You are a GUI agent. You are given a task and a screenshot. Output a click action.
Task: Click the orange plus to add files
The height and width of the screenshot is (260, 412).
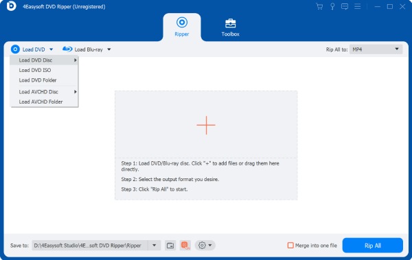[206, 126]
